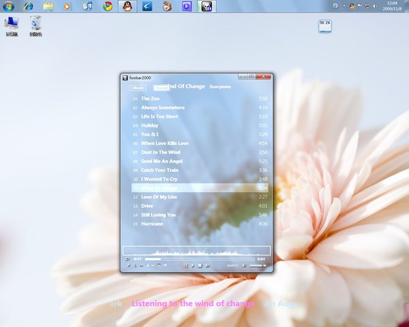Launch Google Chrome from taskbar
The image size is (409, 327).
108,6
